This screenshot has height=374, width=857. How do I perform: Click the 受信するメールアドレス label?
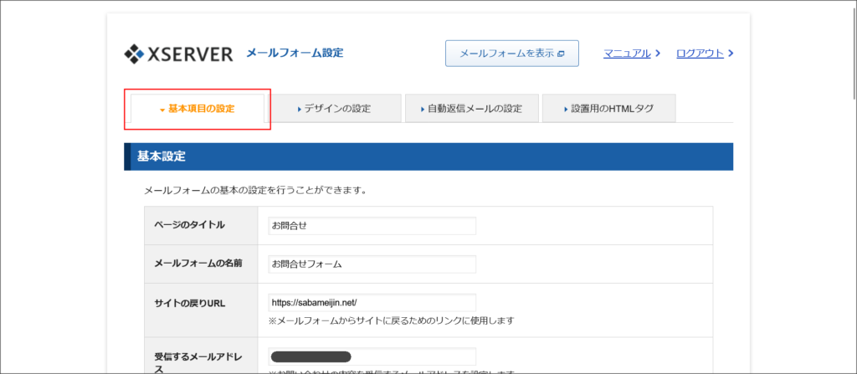point(199,363)
